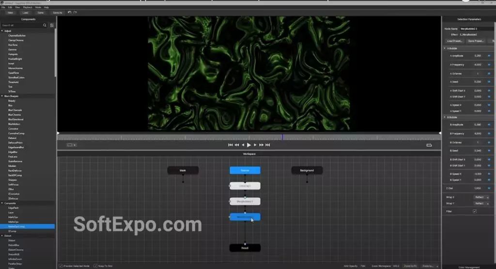Screen dimensions: 496x269
Task: Collapse the Adjust category
Action: point(2,31)
